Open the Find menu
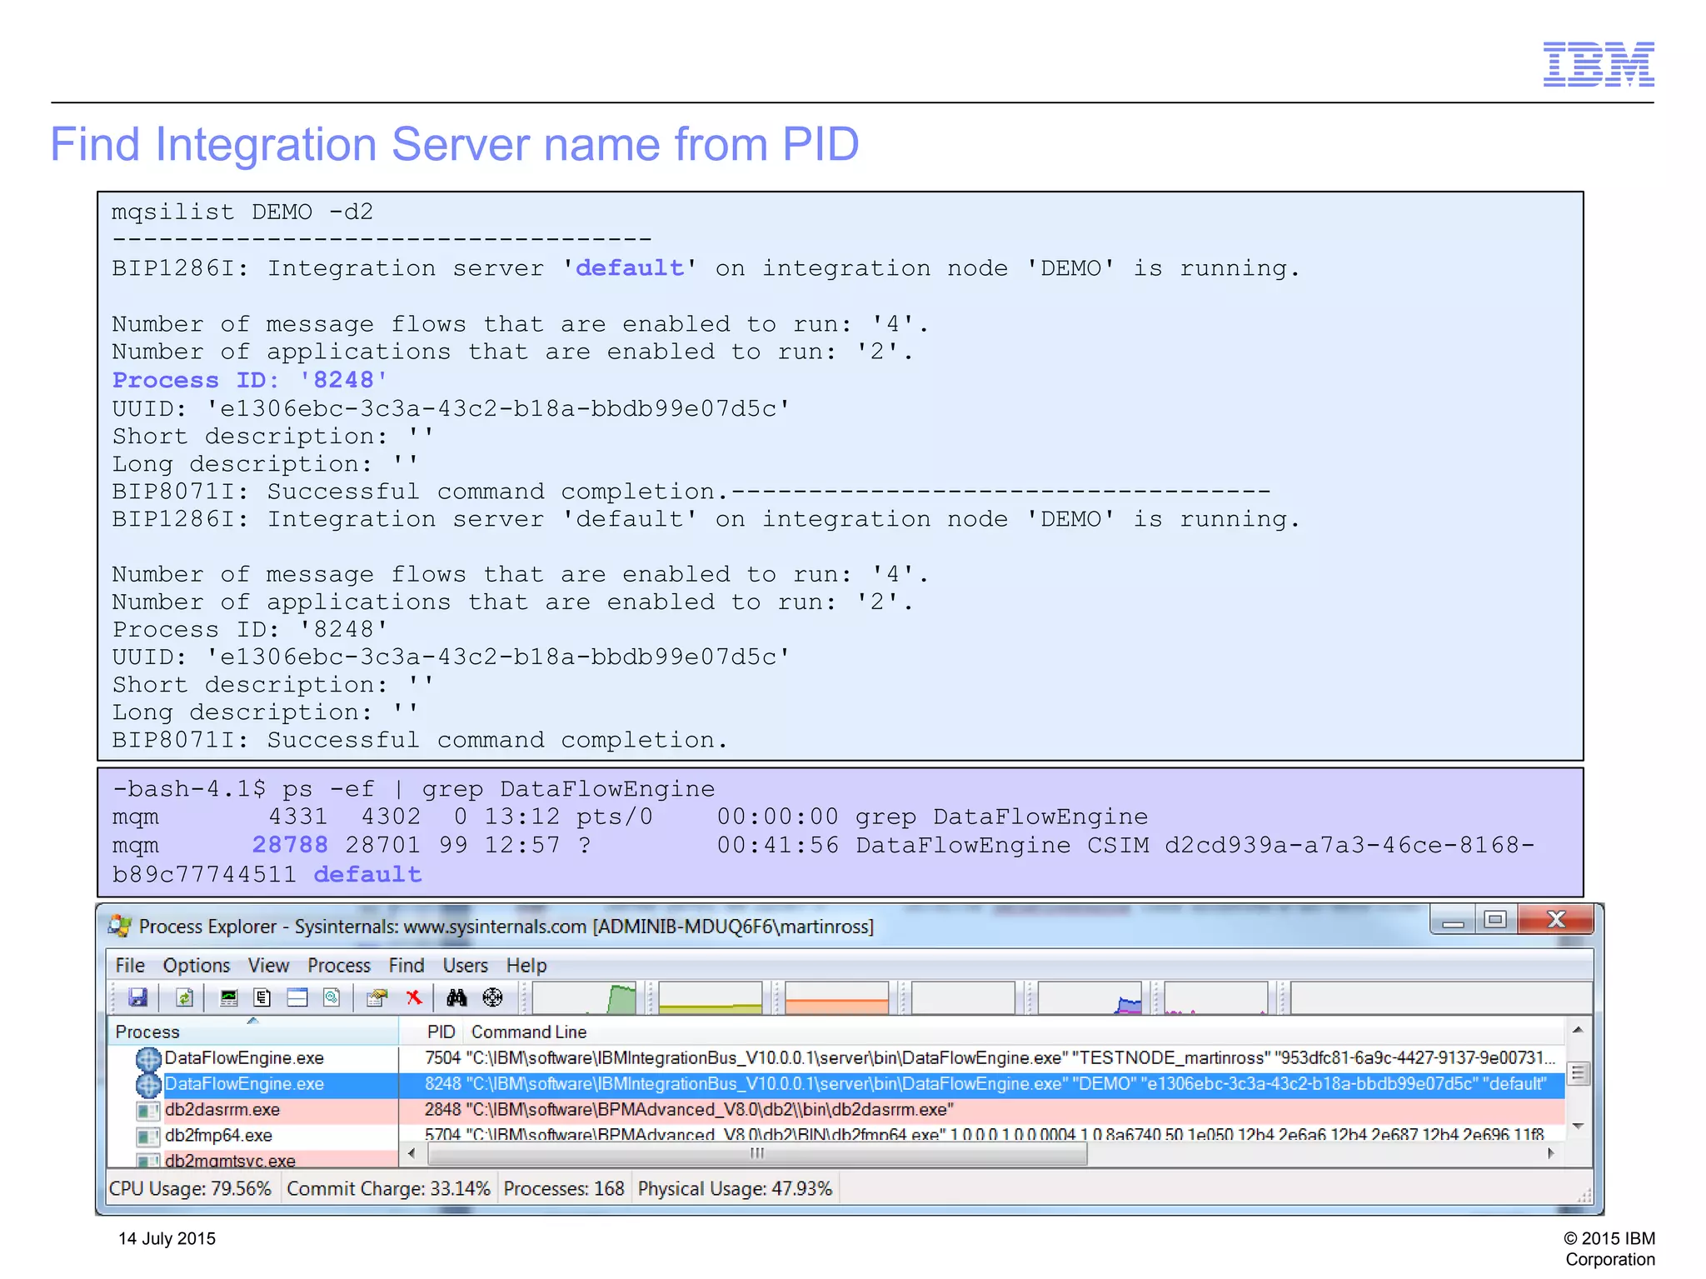Image resolution: width=1706 pixels, height=1279 pixels. (407, 965)
